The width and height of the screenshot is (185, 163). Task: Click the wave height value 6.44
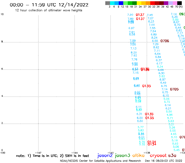(x=178, y=28)
